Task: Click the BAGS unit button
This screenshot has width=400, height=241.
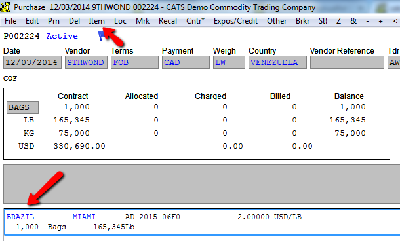Action: tap(22, 107)
